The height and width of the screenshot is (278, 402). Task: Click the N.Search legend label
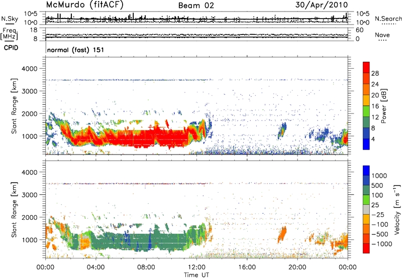388,19
